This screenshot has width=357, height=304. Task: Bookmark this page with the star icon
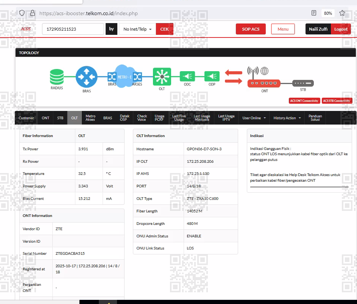click(342, 13)
